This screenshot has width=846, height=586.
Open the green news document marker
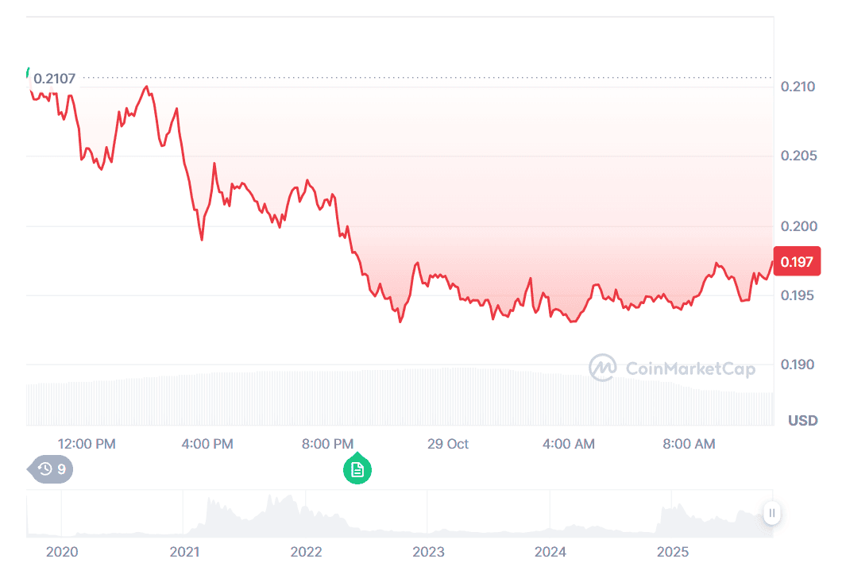tap(357, 469)
